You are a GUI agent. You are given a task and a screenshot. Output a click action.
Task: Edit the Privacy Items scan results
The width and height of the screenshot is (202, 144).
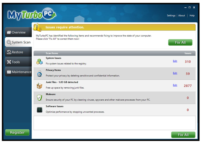[x=175, y=73]
